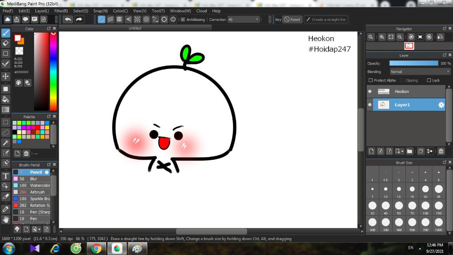This screenshot has width=453, height=255.
Task: Click the Navigator preview thumbnail
Action: tap(409, 46)
